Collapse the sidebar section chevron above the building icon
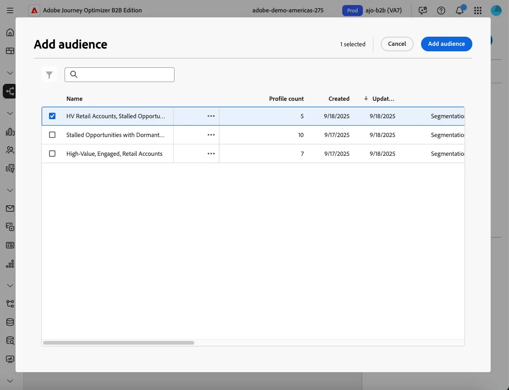Image resolution: width=509 pixels, height=390 pixels. click(10, 113)
